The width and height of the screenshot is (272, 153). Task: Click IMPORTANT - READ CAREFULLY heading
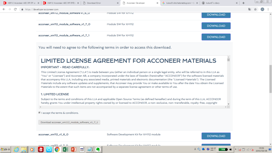click(x=65, y=67)
